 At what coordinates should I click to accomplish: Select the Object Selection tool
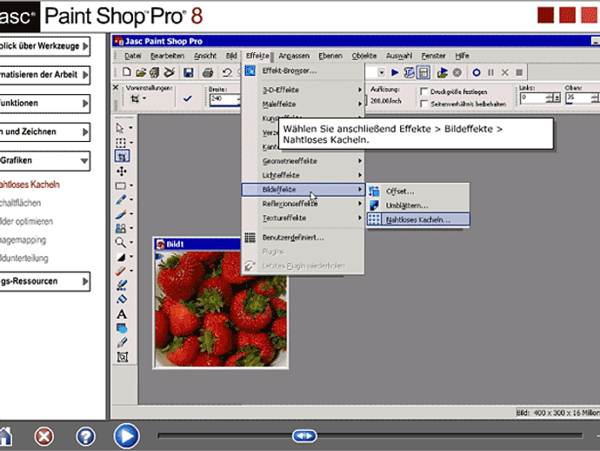(x=122, y=357)
